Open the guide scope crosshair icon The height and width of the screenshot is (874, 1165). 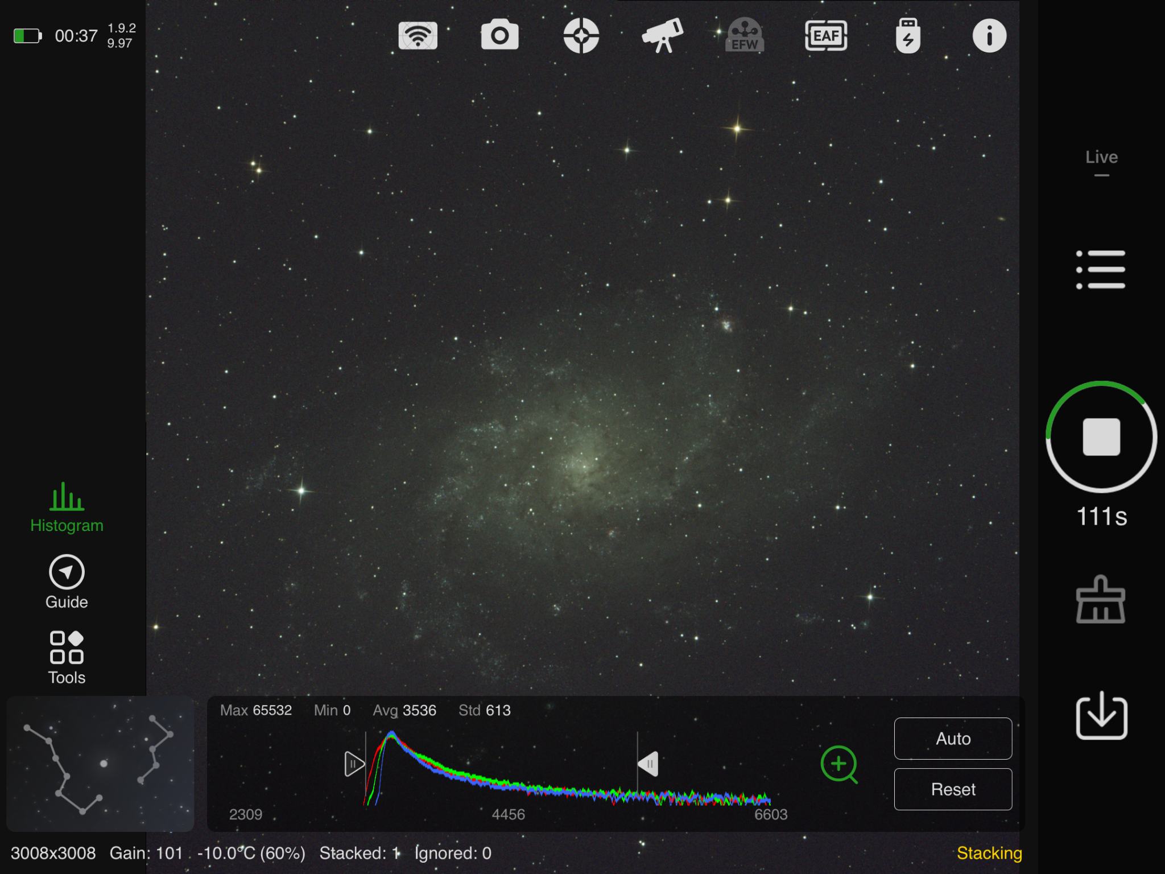click(x=581, y=36)
